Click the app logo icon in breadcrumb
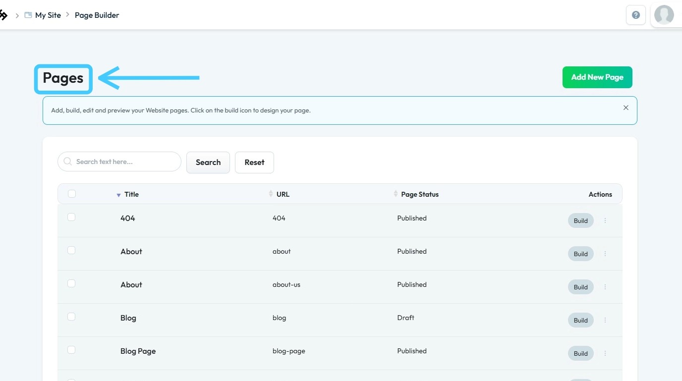The height and width of the screenshot is (381, 682). (x=3, y=15)
